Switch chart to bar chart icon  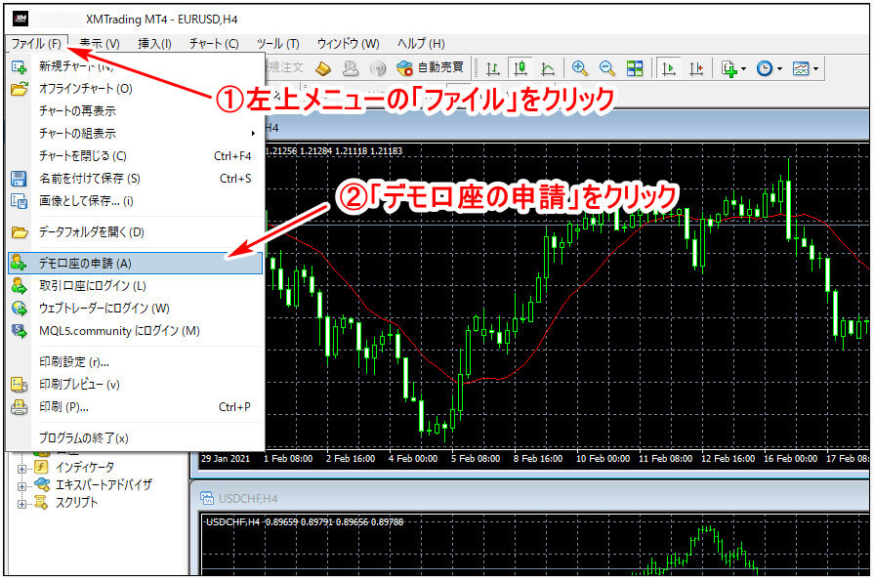tap(493, 68)
